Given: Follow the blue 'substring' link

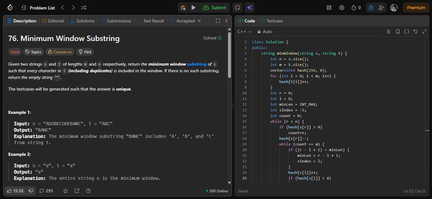Looking at the screenshot, I should pyautogui.click(x=197, y=64).
